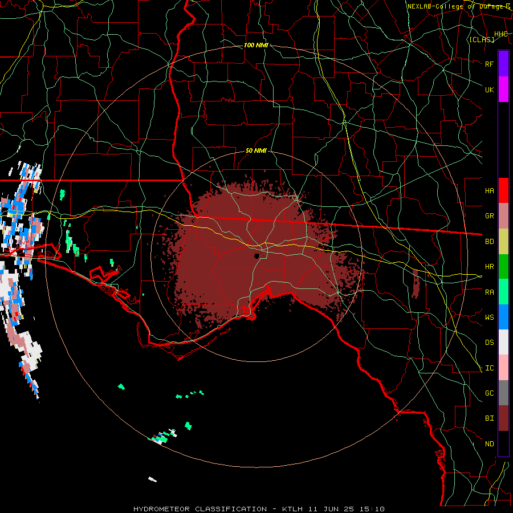Click the white DS legend swatch

click(503, 342)
